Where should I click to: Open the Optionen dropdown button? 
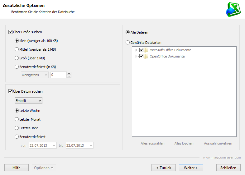[44, 168]
